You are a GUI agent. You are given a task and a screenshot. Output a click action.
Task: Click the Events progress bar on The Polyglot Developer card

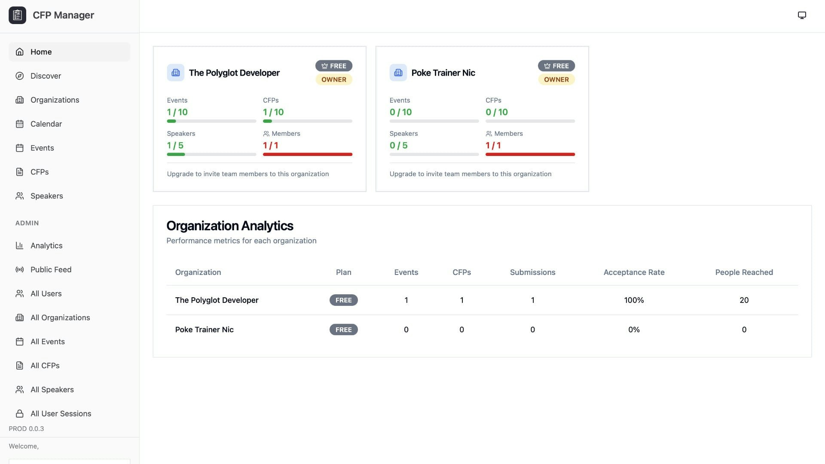tap(211, 121)
